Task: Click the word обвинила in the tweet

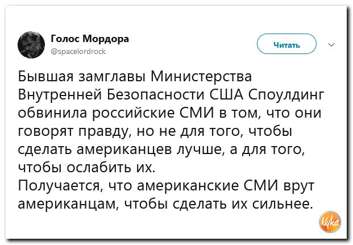Action: (52, 113)
